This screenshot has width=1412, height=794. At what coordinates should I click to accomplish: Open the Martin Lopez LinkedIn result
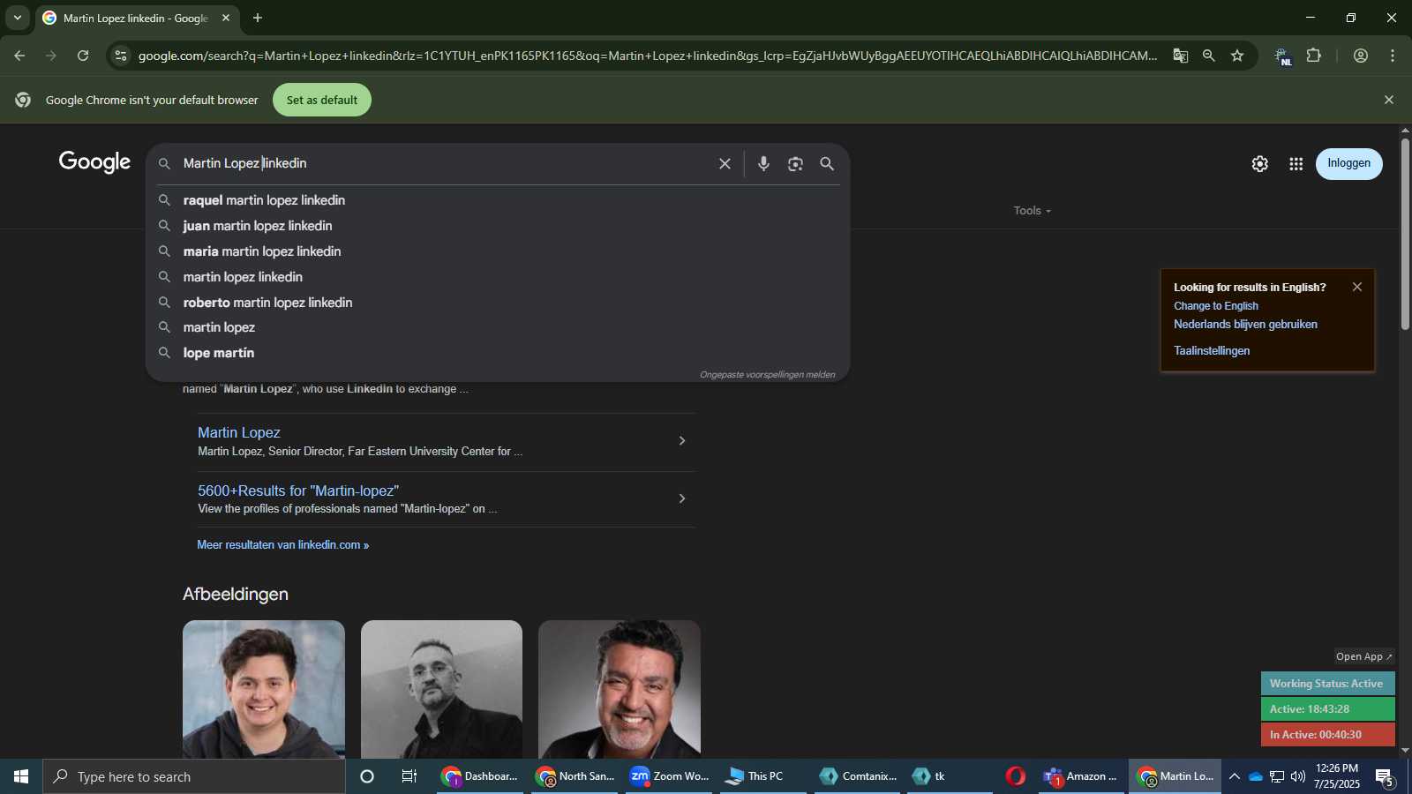click(239, 432)
